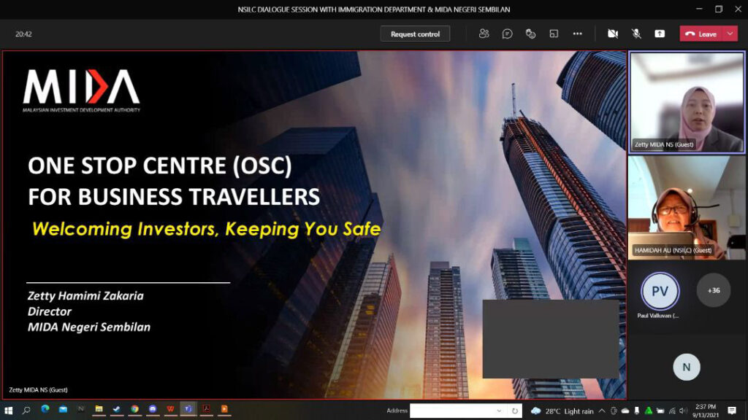This screenshot has width=748, height=420.
Task: Open OneDrive cloud tray icon
Action: tap(625, 411)
